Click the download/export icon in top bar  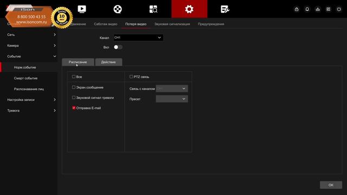tap(318, 9)
